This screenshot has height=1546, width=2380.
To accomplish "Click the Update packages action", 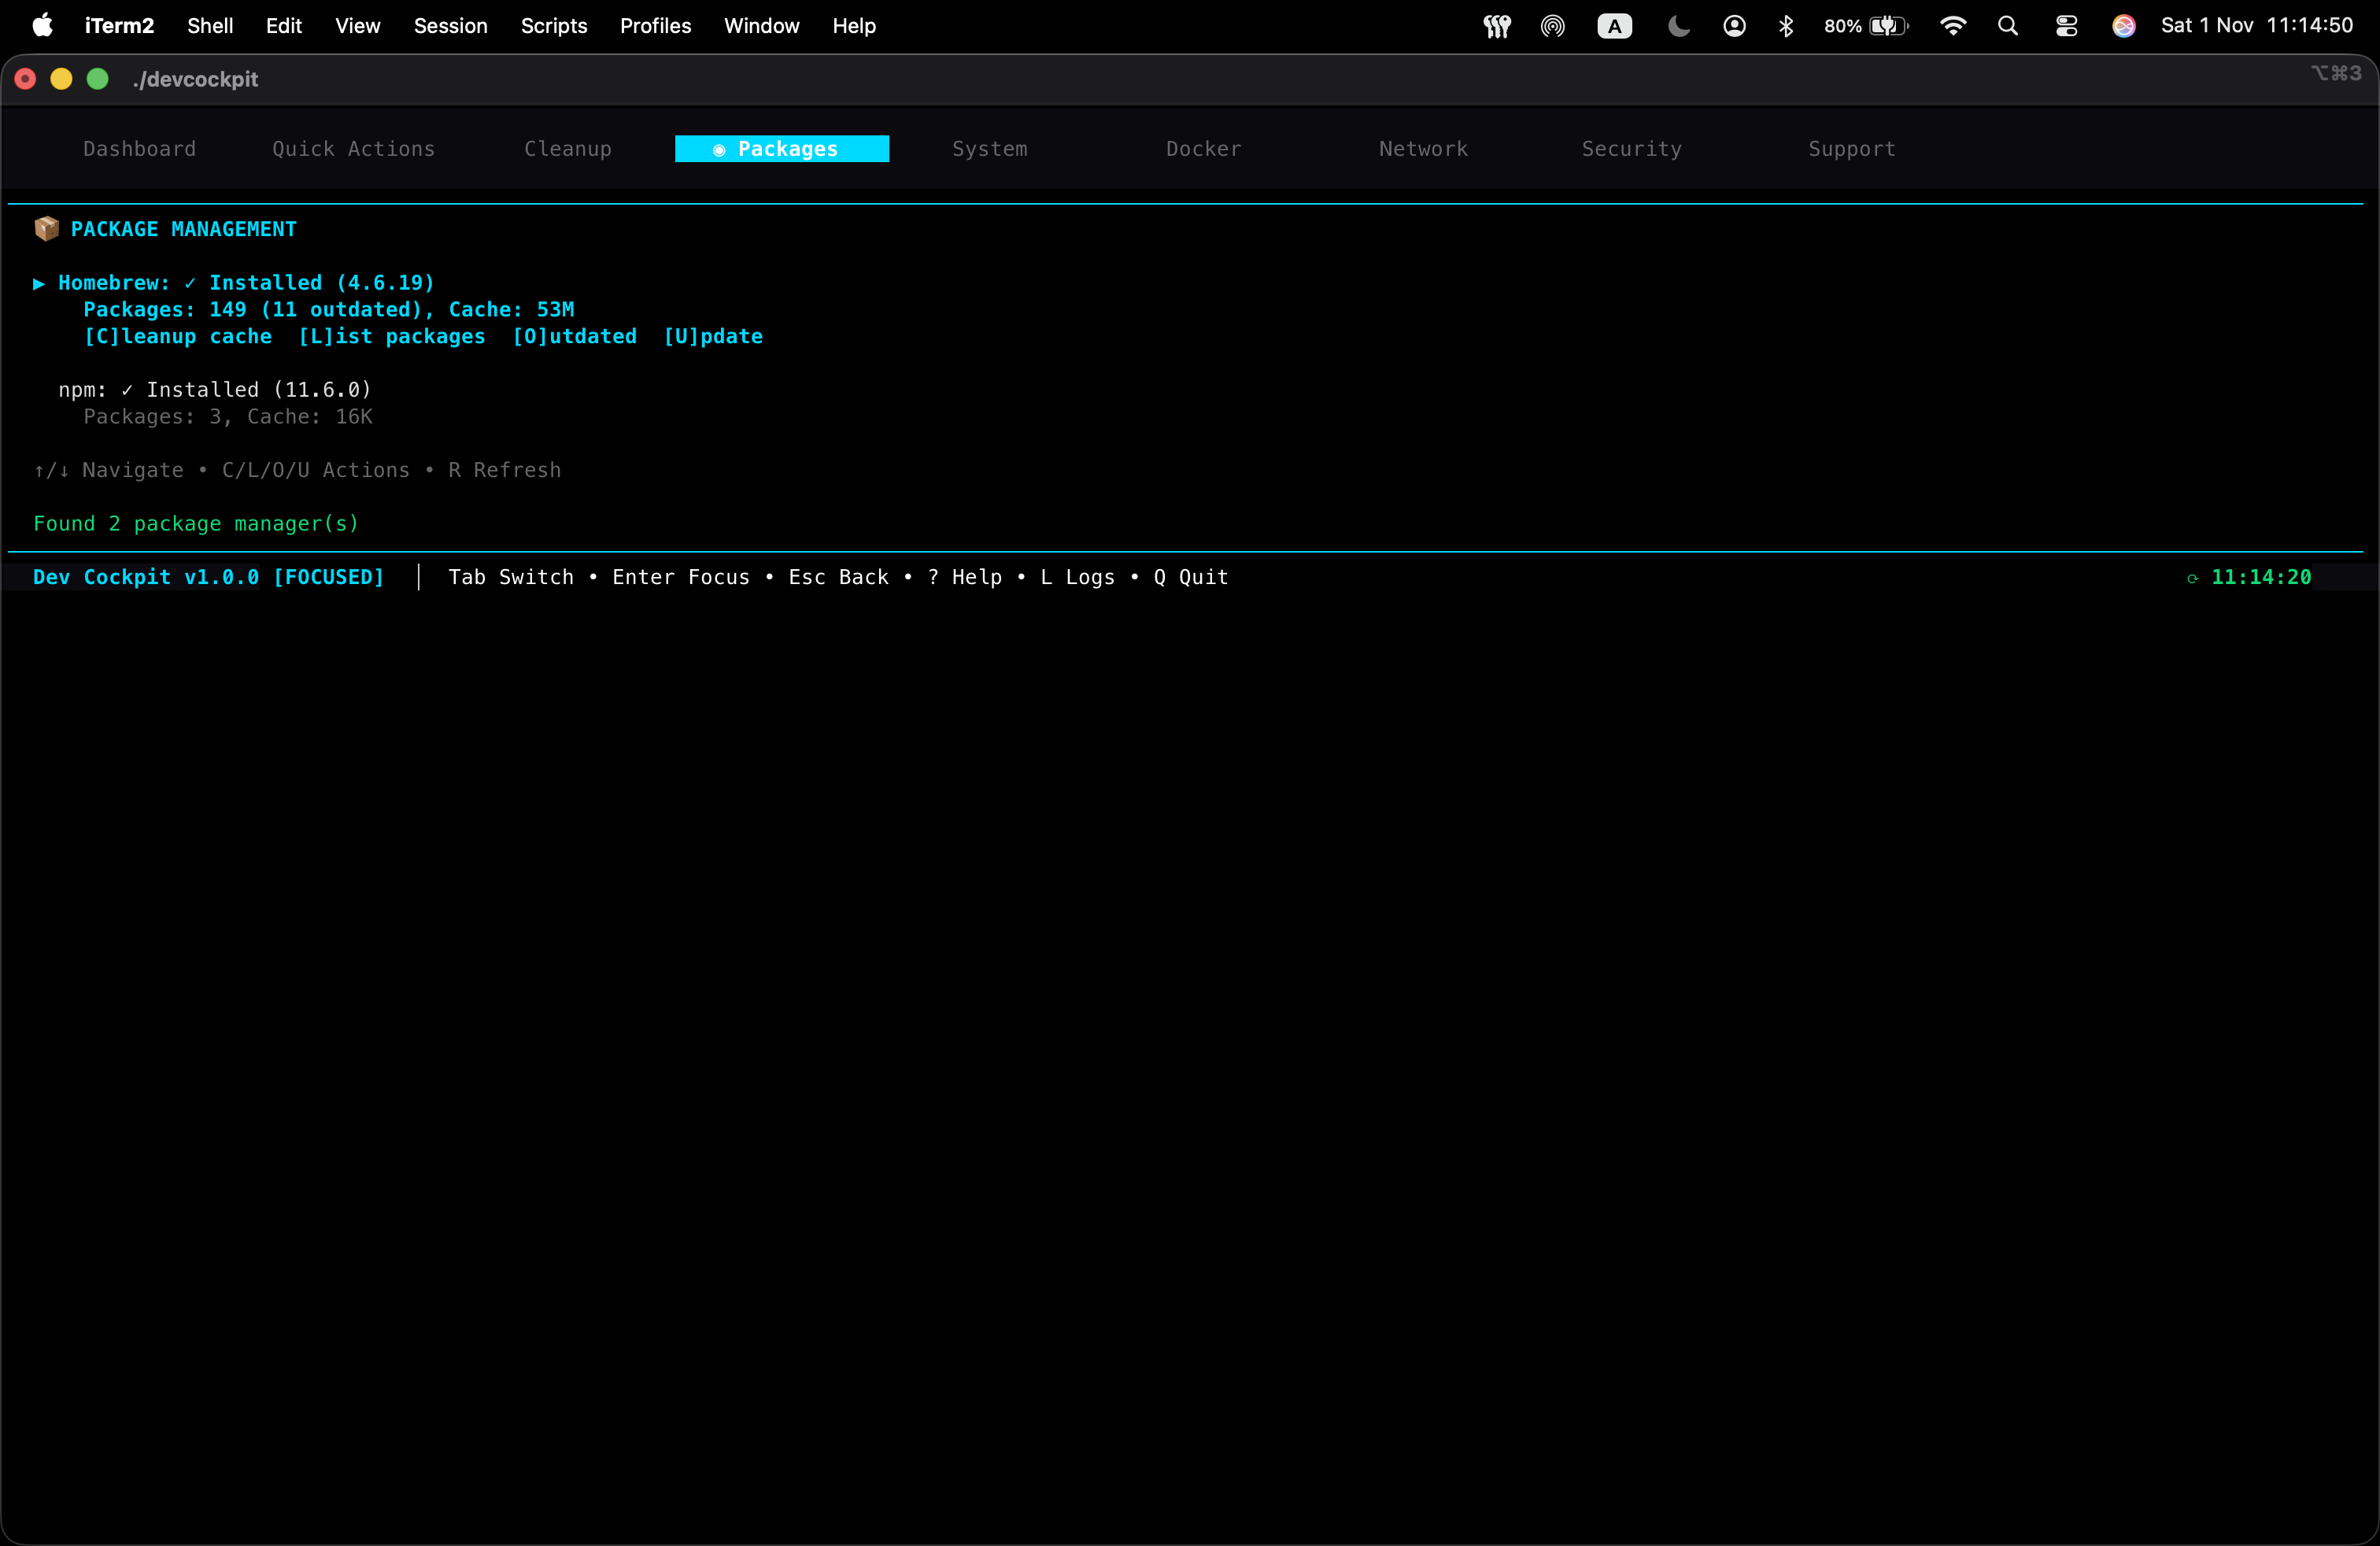I will pyautogui.click(x=712, y=337).
